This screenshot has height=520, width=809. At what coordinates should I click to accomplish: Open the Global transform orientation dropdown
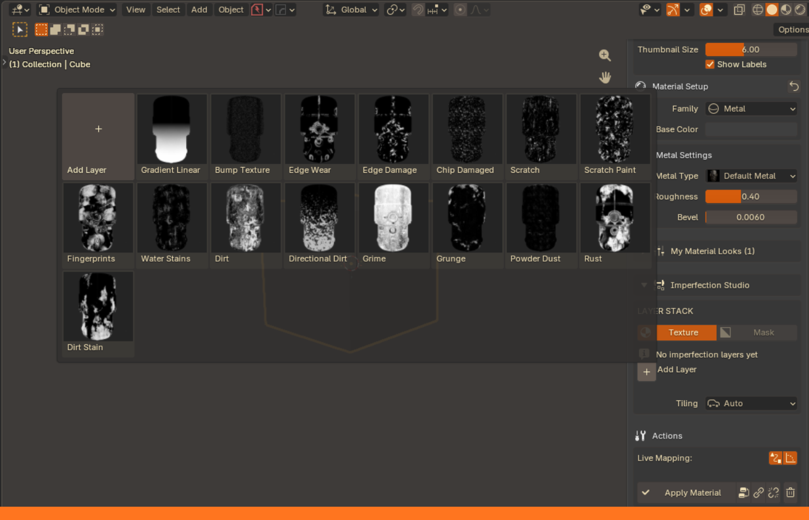[351, 10]
